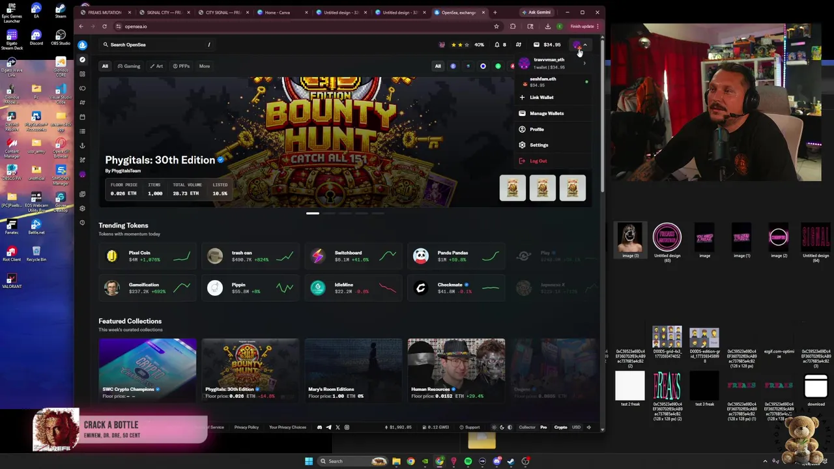The image size is (834, 469).
Task: Select the PFPs category tab
Action: click(x=181, y=66)
